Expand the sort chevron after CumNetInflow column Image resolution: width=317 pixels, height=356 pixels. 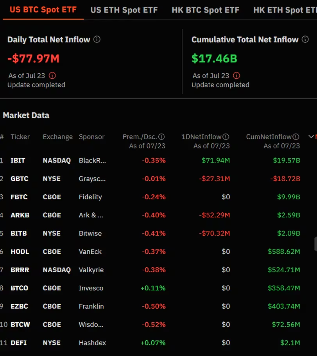pyautogui.click(x=311, y=136)
